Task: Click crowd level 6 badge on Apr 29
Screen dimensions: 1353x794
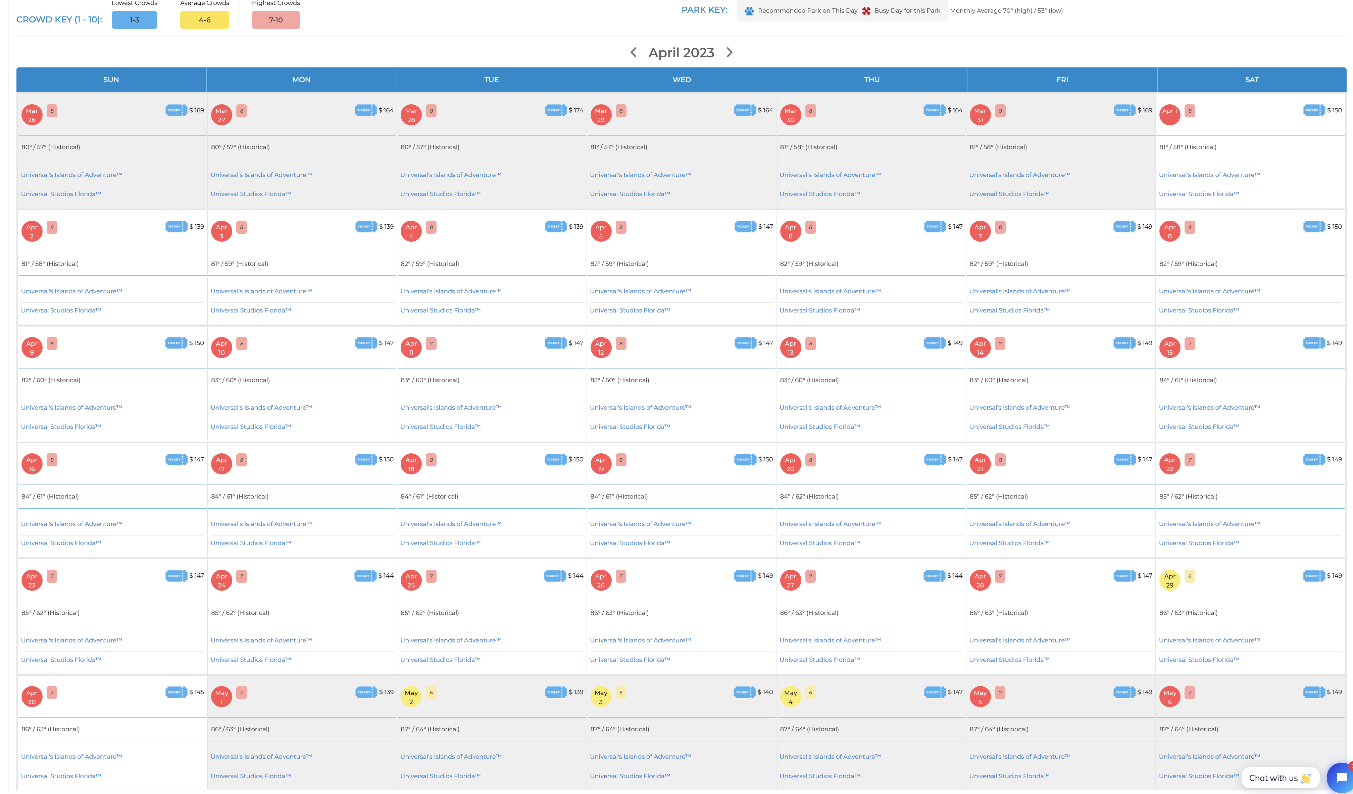Action: coord(1190,577)
